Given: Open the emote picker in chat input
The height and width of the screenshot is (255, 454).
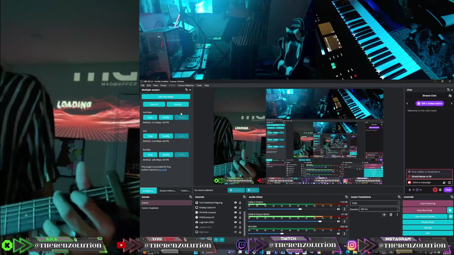Looking at the screenshot, I should click(449, 182).
